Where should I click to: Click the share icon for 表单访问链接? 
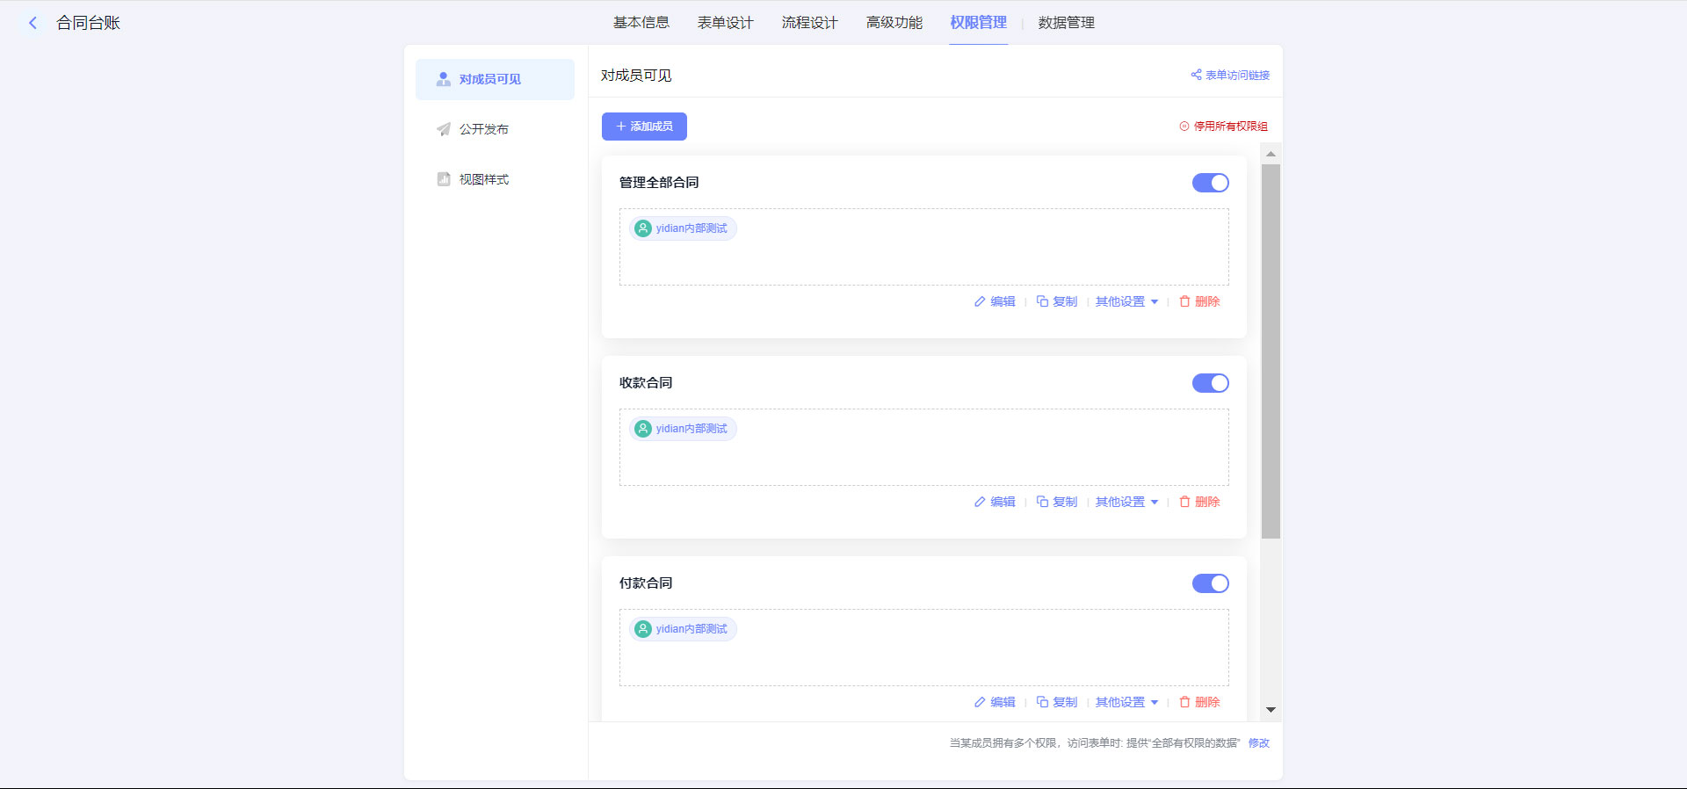click(x=1196, y=75)
